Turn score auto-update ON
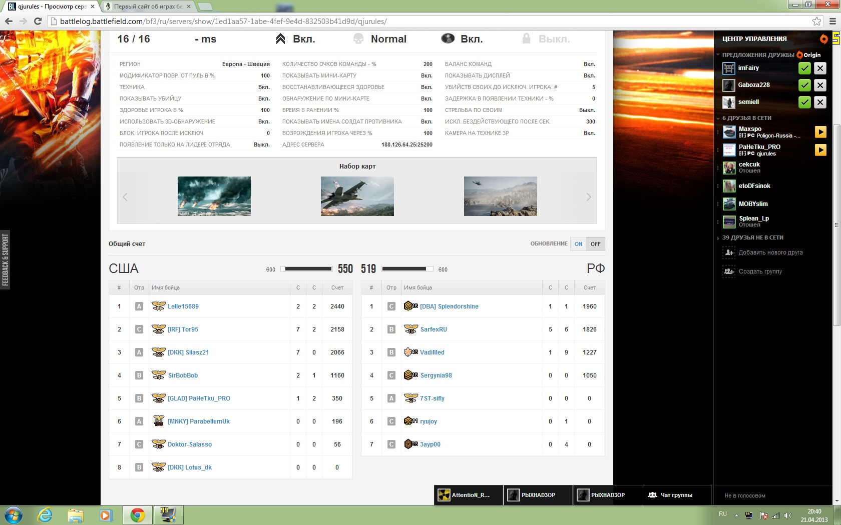This screenshot has height=525, width=841. coord(578,244)
